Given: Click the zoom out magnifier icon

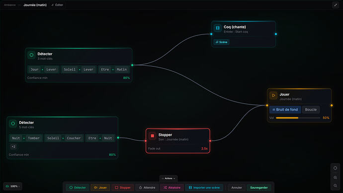Looking at the screenshot, I should coord(335,186).
